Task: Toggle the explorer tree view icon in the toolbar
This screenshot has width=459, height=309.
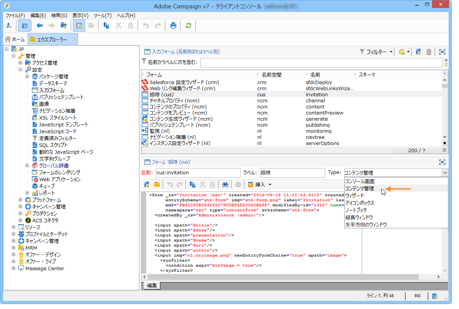Action: (24, 25)
